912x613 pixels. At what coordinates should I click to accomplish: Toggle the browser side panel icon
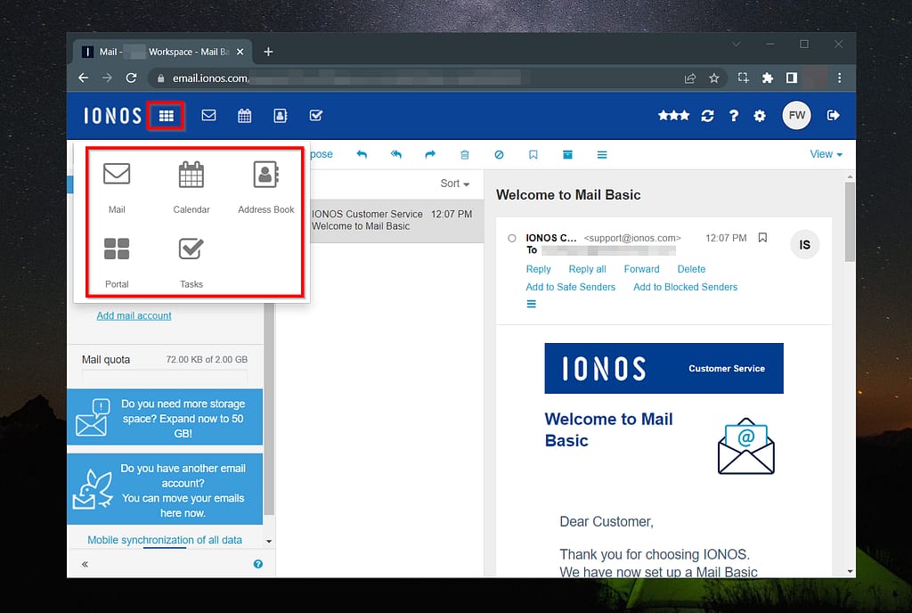pos(792,78)
